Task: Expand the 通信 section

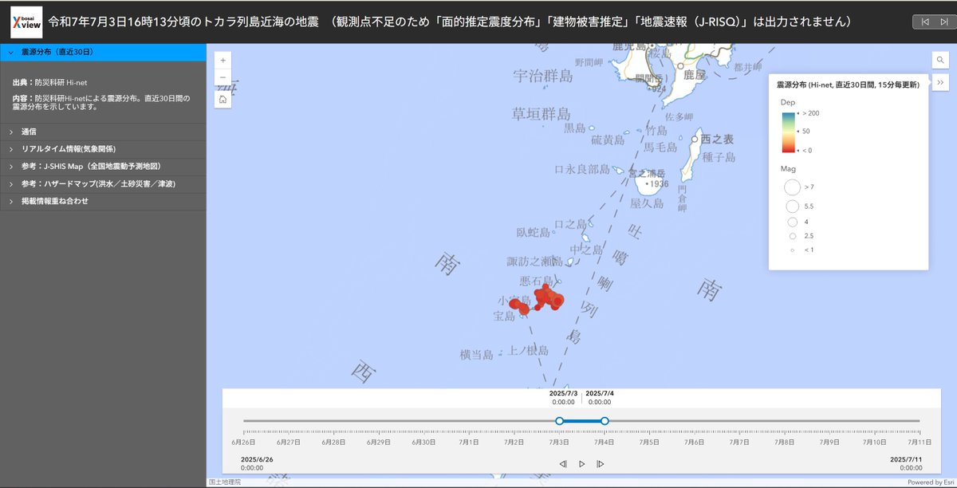Action: pyautogui.click(x=104, y=132)
